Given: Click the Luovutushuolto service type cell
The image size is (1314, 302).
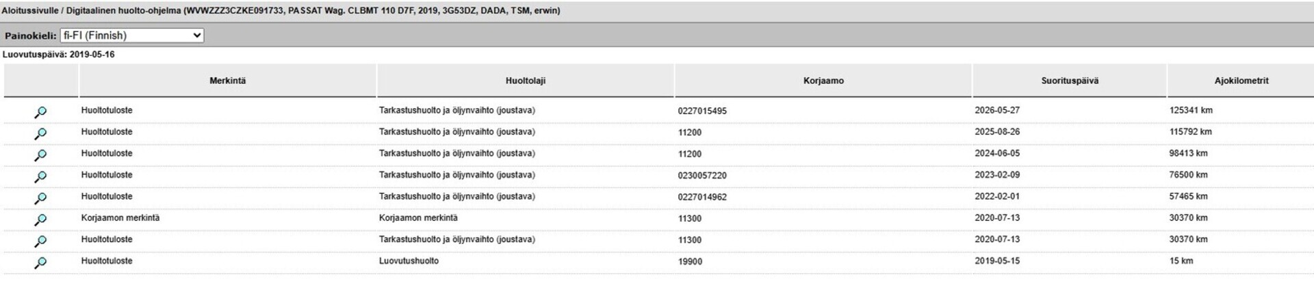Looking at the screenshot, I should click(x=409, y=261).
